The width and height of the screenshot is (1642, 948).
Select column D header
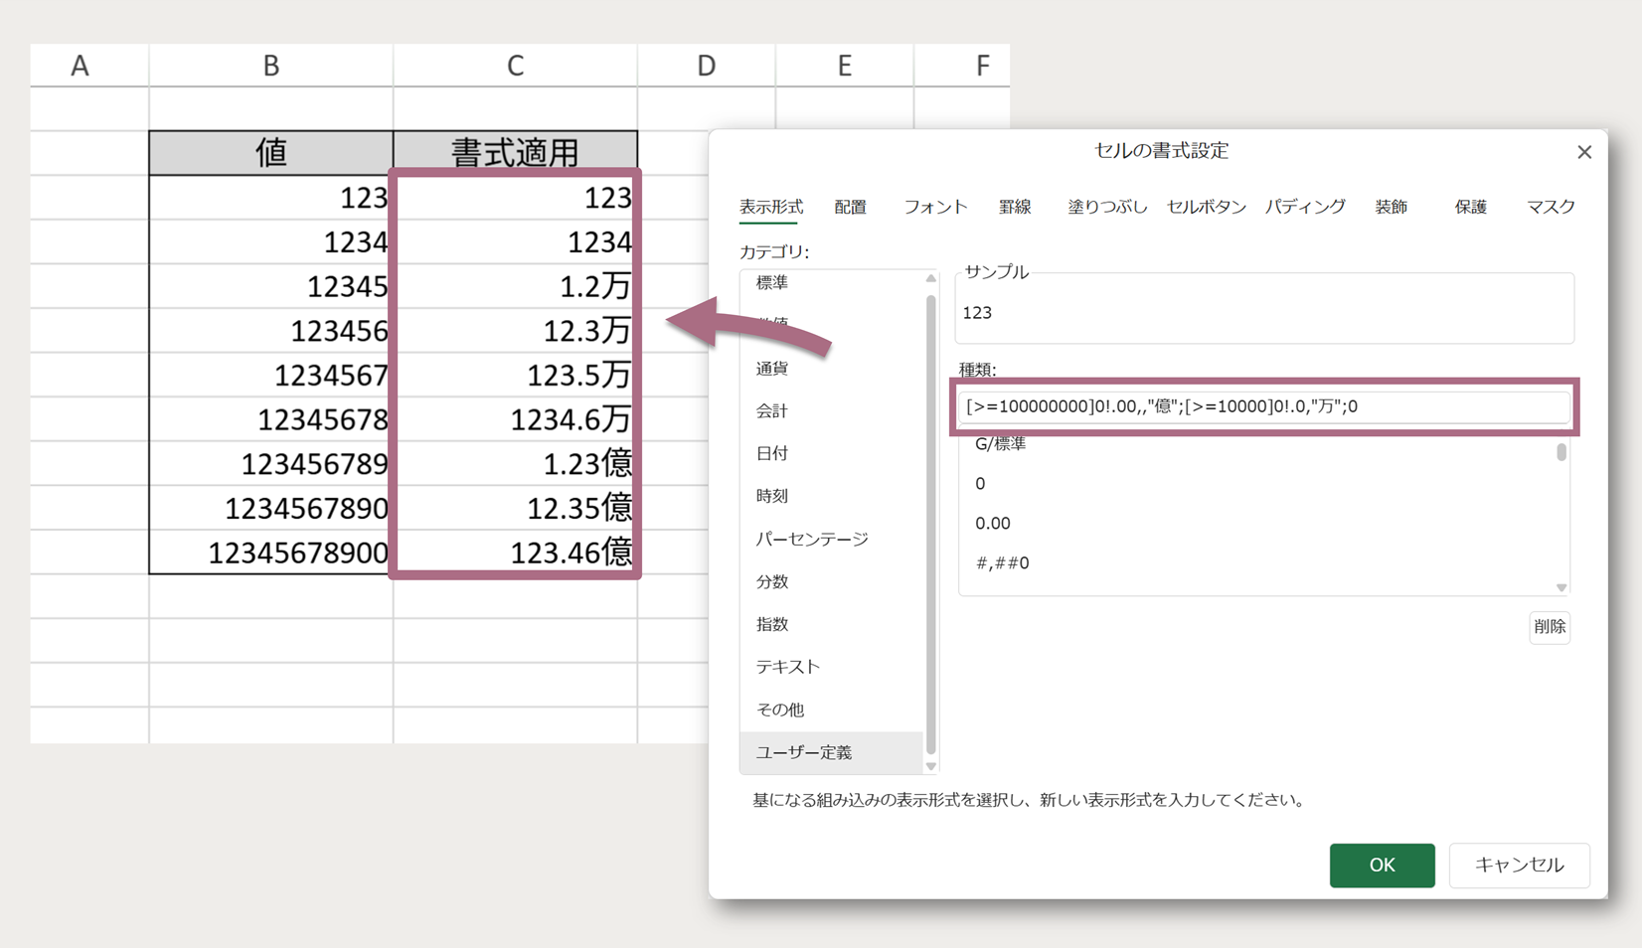click(706, 66)
